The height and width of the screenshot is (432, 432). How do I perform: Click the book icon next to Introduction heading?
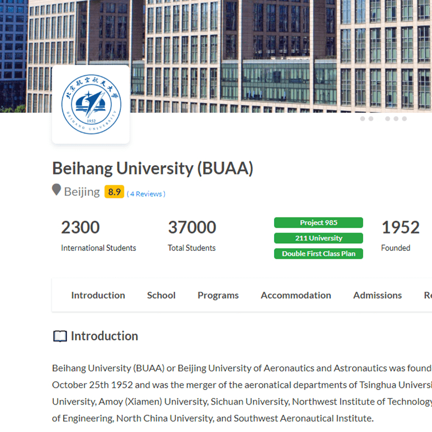point(60,336)
